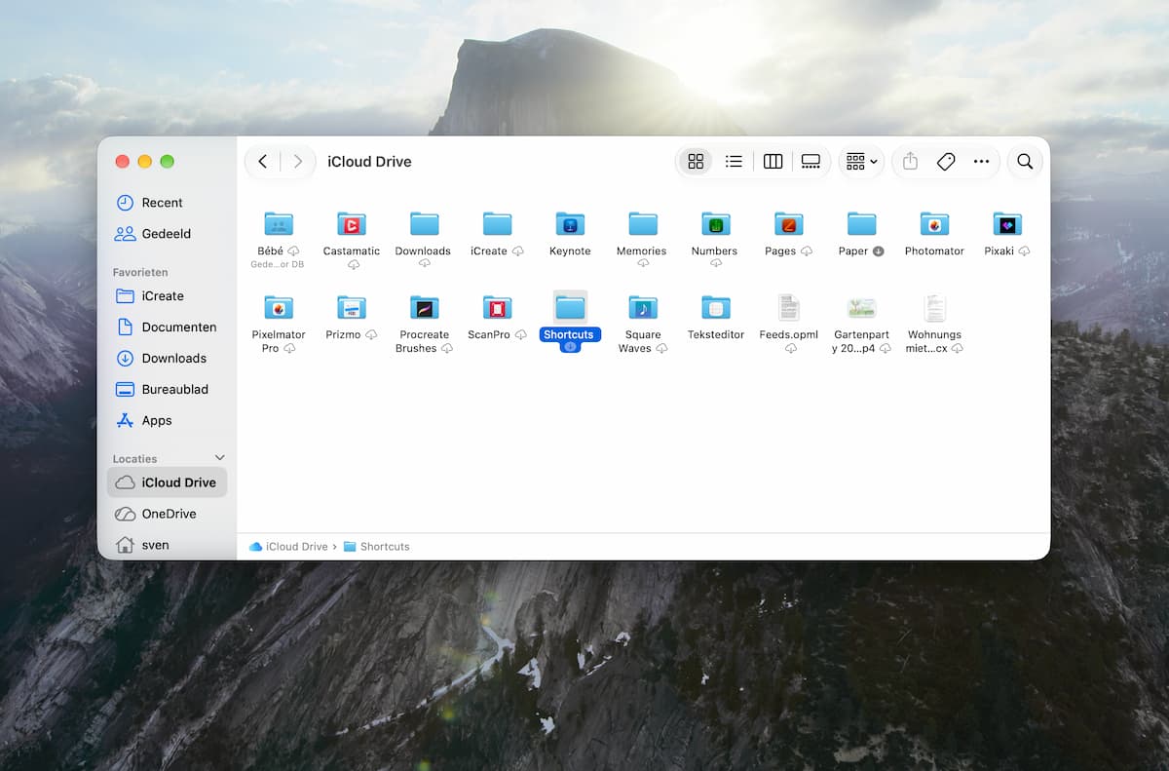Go back with the left chevron button

pyautogui.click(x=263, y=162)
